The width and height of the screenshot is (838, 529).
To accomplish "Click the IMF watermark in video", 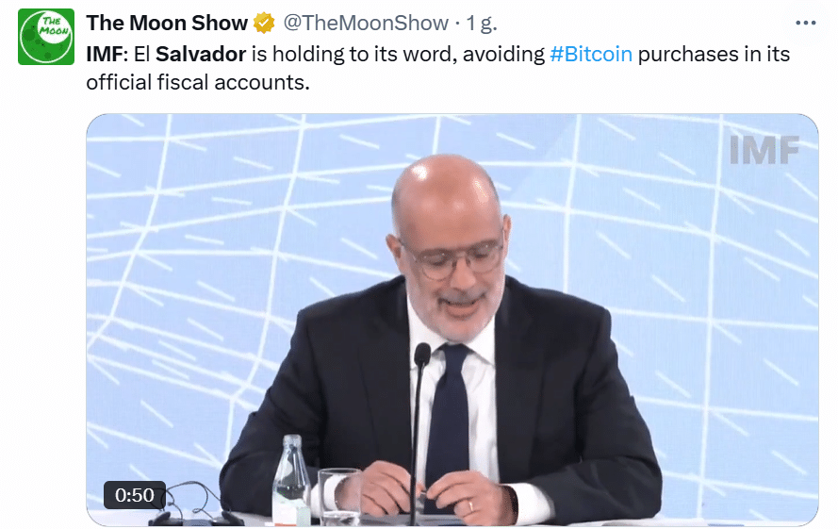I will click(764, 150).
